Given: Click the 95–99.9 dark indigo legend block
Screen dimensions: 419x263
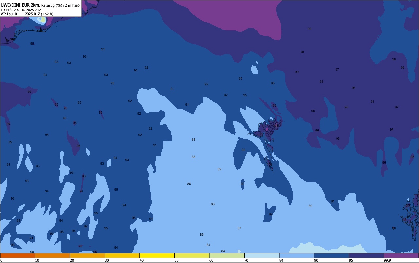Looking at the screenshot, I should coord(366,255).
